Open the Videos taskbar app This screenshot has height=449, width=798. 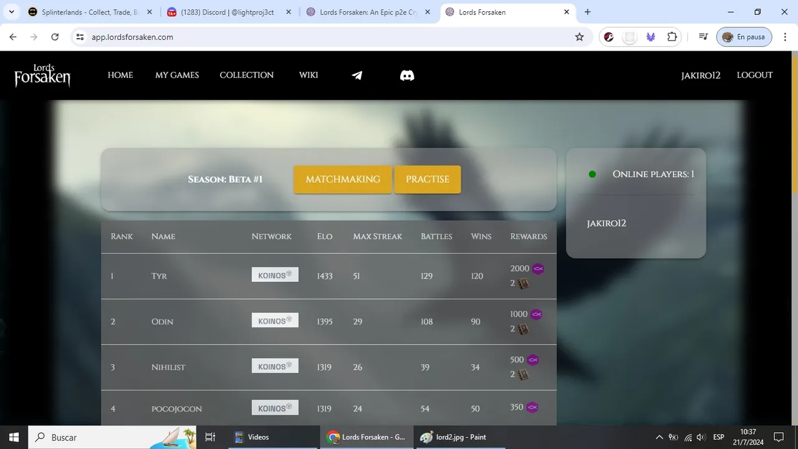pos(273,437)
